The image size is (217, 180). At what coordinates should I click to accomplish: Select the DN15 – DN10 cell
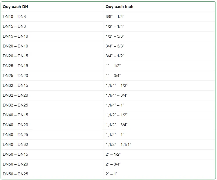[x=15, y=36]
